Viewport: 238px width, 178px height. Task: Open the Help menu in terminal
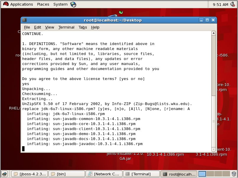95,27
